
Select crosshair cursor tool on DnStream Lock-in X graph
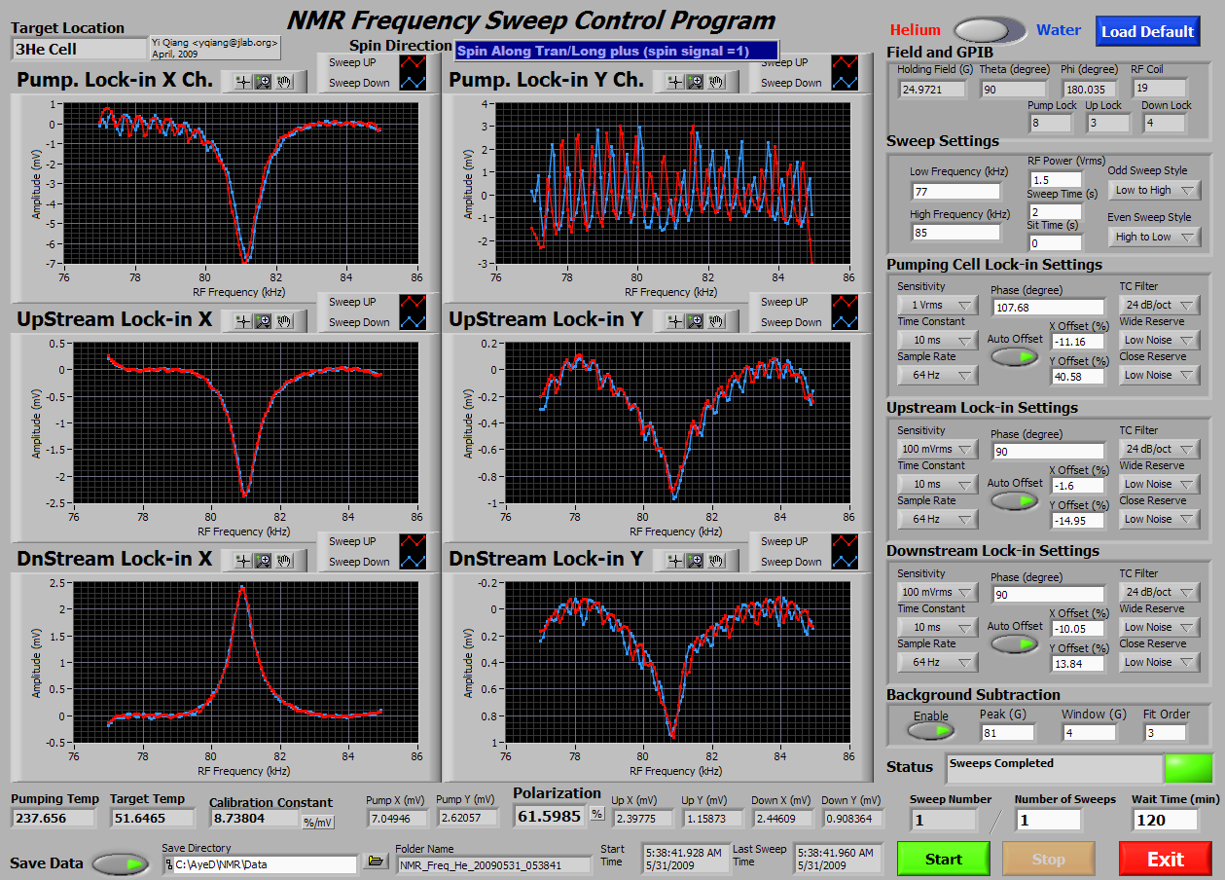tap(243, 561)
